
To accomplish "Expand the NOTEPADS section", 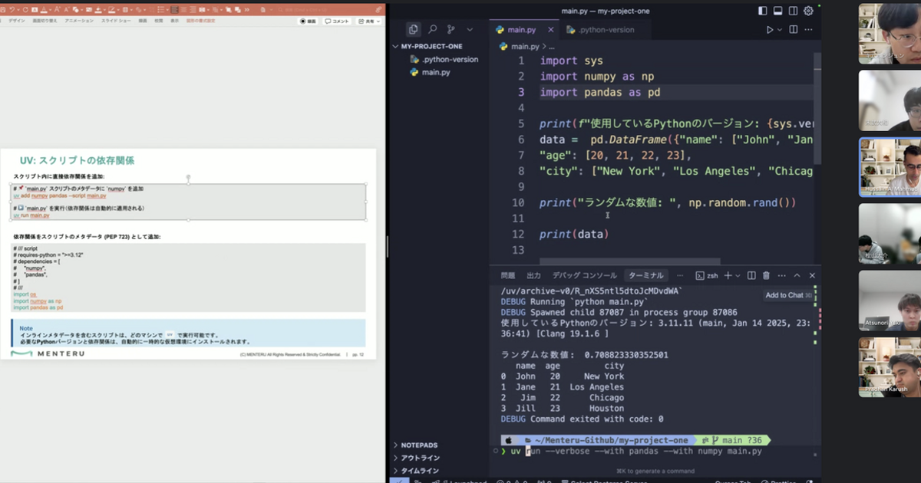I will (419, 445).
